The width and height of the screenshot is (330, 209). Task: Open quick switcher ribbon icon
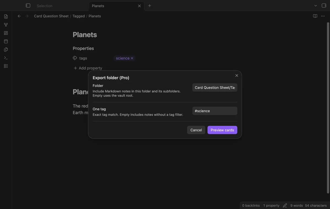(6, 16)
